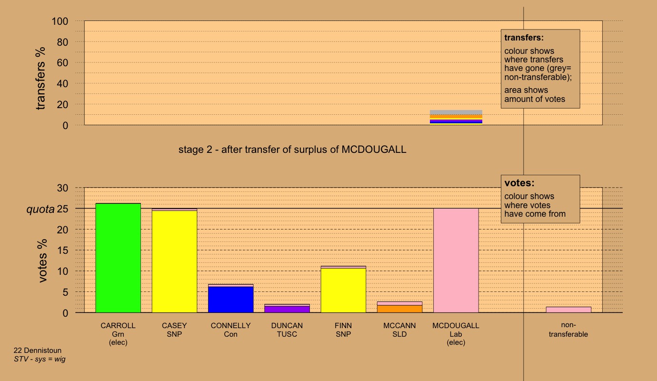
Task: Click the 'CARROLL Grn (elec)' candidate label
Action: [x=118, y=334]
